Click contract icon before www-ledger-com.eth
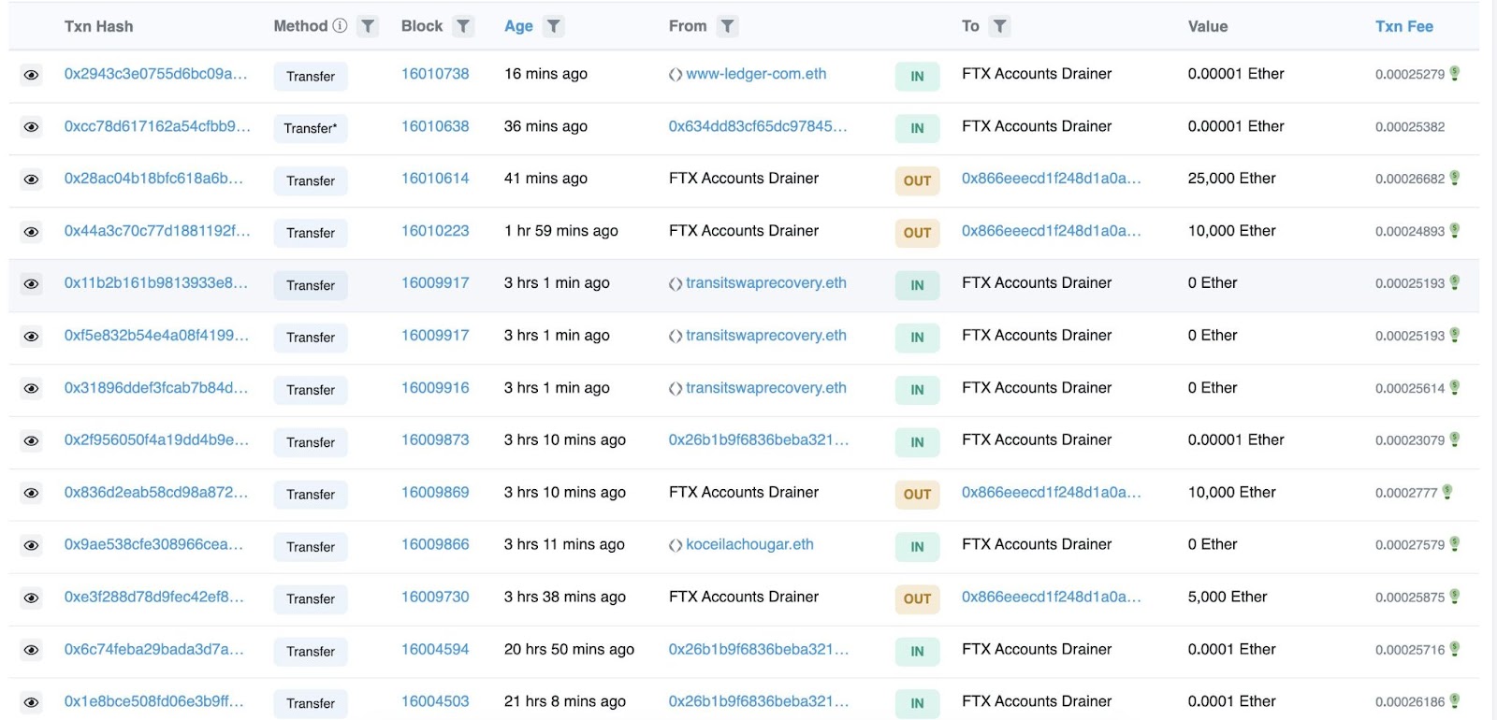1497x720 pixels. [x=676, y=75]
